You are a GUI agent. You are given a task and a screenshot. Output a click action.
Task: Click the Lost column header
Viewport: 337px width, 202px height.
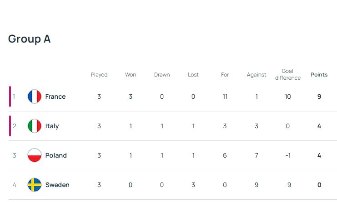(x=193, y=75)
